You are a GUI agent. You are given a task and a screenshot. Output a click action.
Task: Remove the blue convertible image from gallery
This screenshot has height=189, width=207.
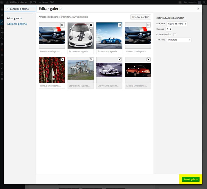point(120,25)
